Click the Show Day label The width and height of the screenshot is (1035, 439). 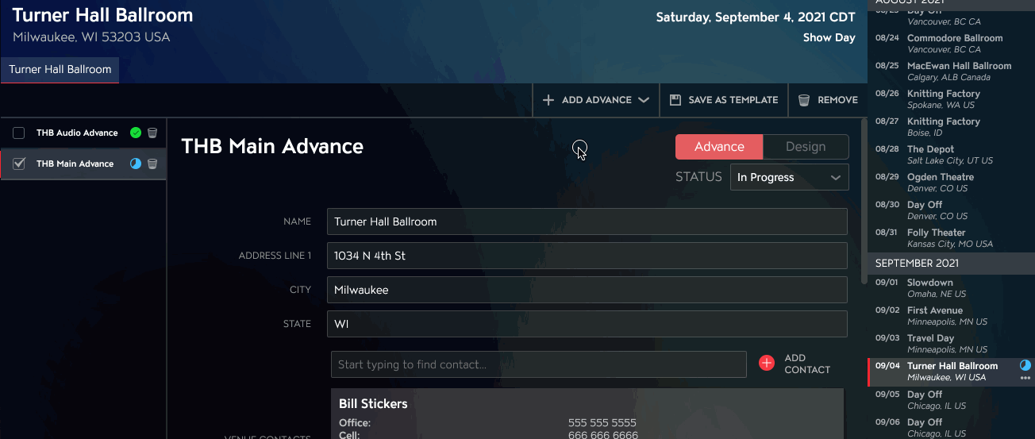click(x=829, y=37)
